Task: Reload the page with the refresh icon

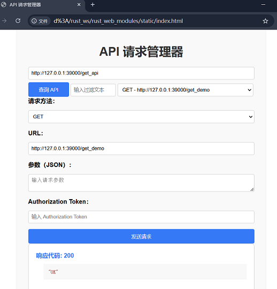Action: pos(18,21)
